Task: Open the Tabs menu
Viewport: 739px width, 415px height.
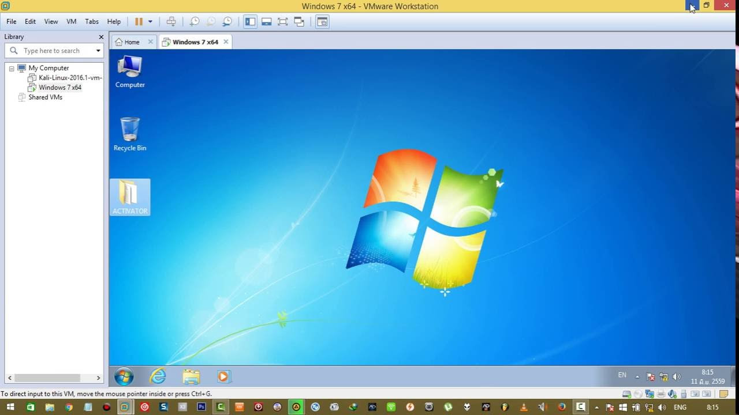Action: coord(92,21)
